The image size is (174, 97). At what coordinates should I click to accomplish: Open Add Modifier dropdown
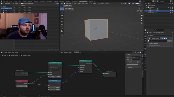pyautogui.click(x=160, y=36)
